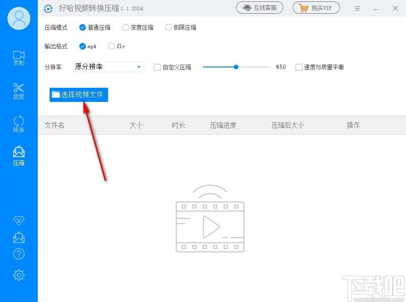This screenshot has height=302, width=406.
Task: Click the 时长 column header
Action: pos(178,125)
